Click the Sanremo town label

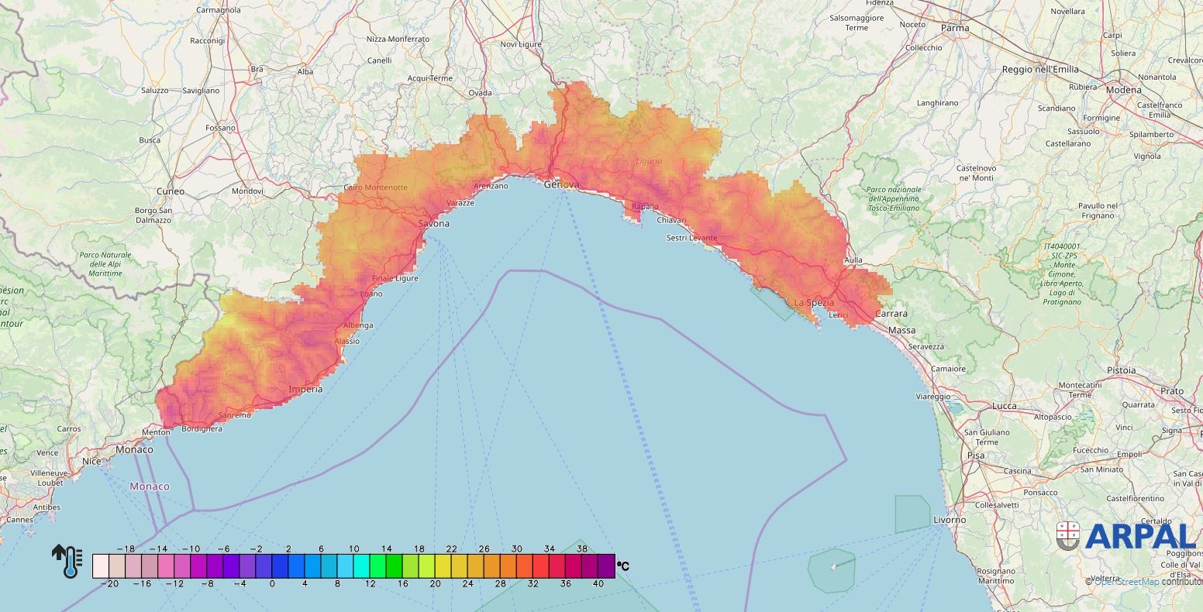coord(234,415)
